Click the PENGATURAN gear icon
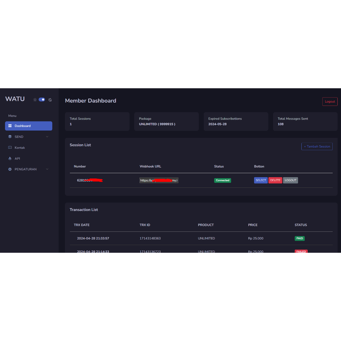 [x=10, y=169]
